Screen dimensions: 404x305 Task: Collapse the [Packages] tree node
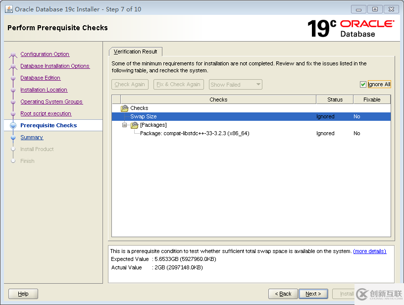coord(124,125)
